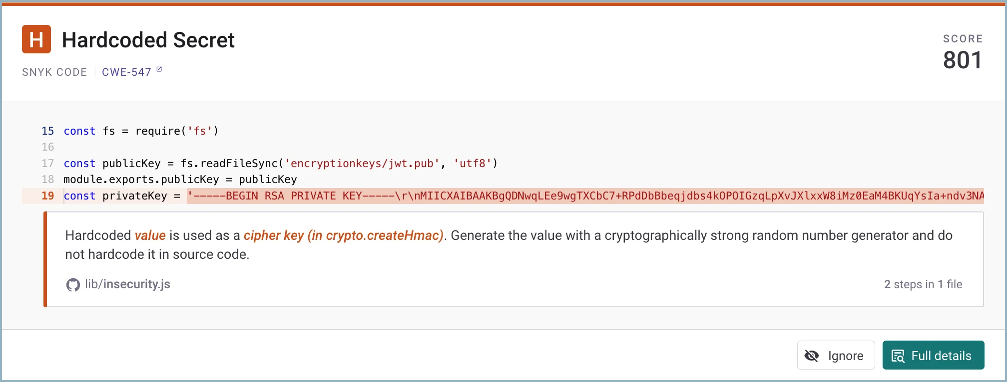
Task: Click the '2 steps in 1 file' text
Action: pos(923,284)
